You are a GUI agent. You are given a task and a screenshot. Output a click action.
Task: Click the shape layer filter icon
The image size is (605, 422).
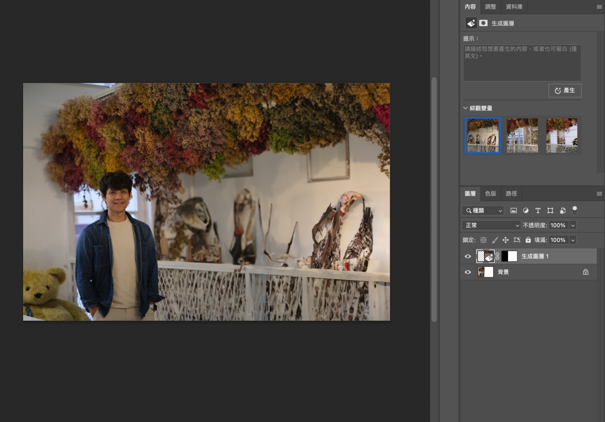click(x=550, y=211)
